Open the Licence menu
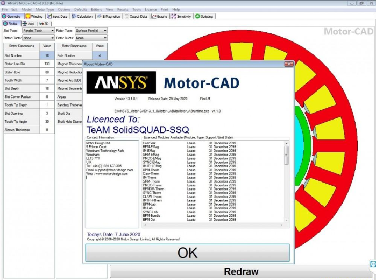 [x=151, y=9]
